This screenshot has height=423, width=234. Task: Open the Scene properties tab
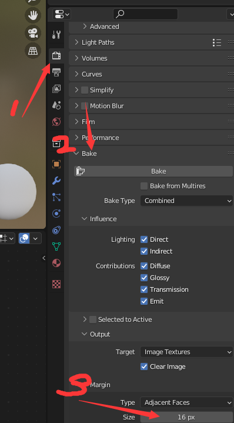click(56, 105)
